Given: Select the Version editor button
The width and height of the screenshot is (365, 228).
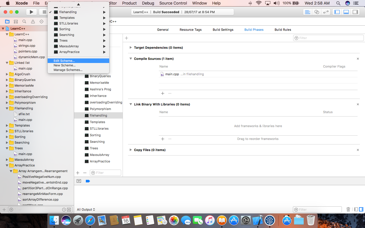Looking at the screenshot, I should [326, 12].
